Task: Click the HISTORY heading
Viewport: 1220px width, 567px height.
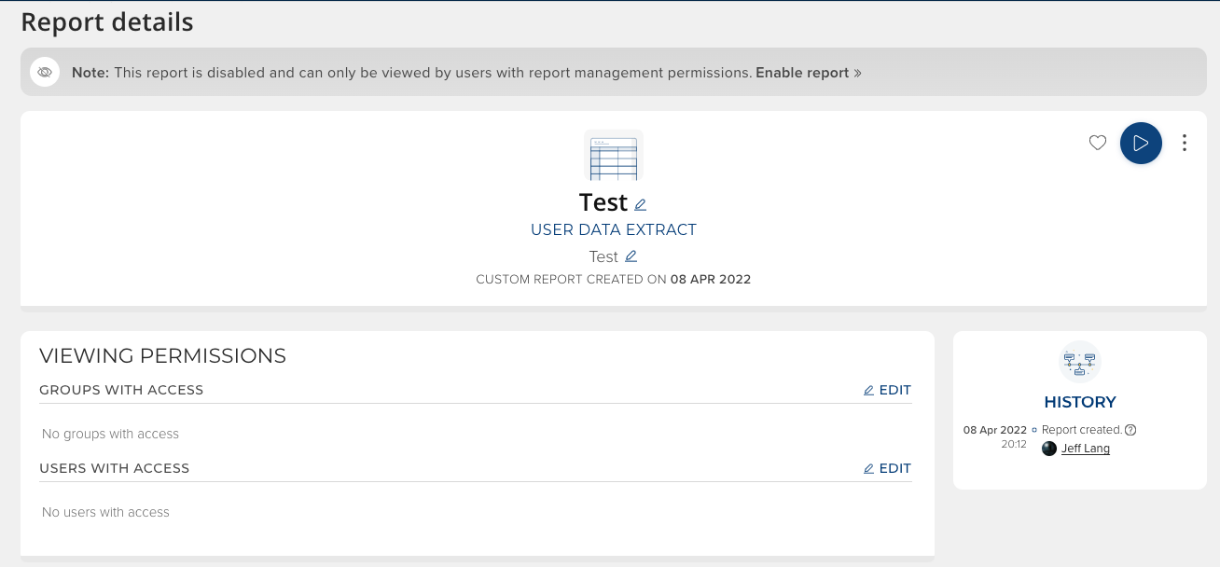Action: (x=1080, y=402)
